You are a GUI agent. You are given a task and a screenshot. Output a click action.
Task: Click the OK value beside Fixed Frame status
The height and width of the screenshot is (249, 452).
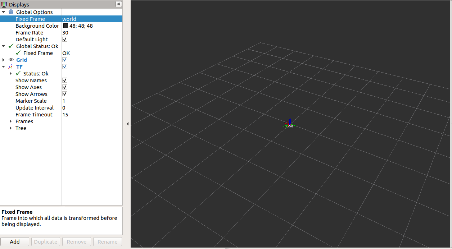pos(66,53)
